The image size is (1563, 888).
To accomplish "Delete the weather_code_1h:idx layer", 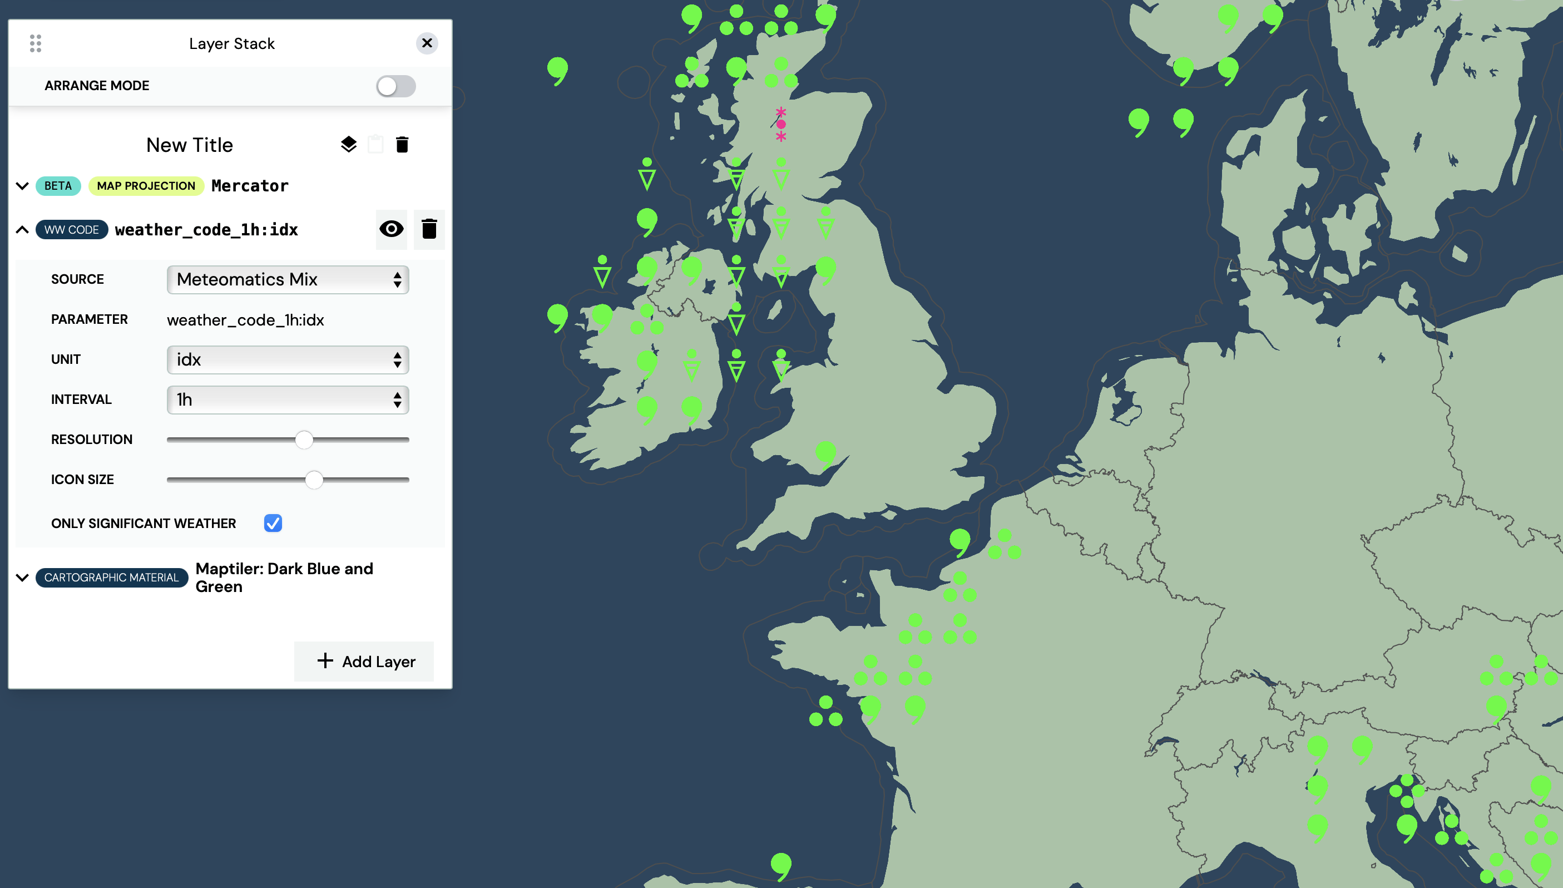I will (x=429, y=229).
